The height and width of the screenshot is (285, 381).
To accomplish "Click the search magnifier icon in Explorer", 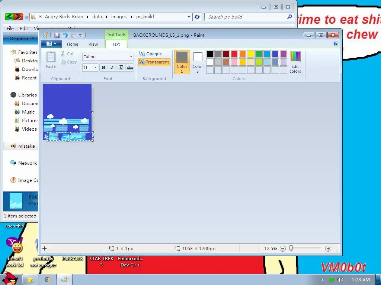I will tap(289, 17).
